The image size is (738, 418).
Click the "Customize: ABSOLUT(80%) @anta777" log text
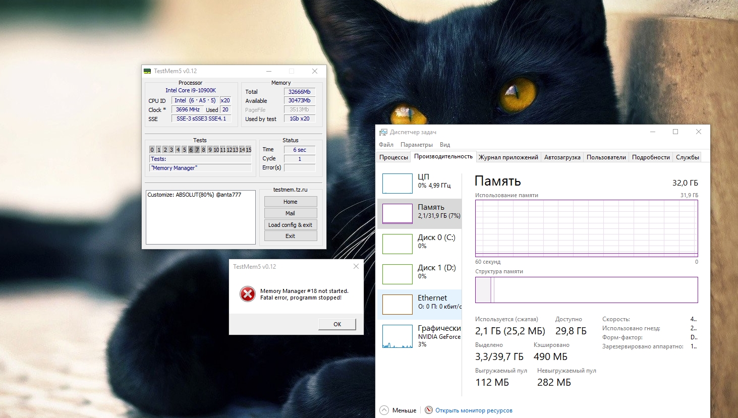[x=194, y=195]
